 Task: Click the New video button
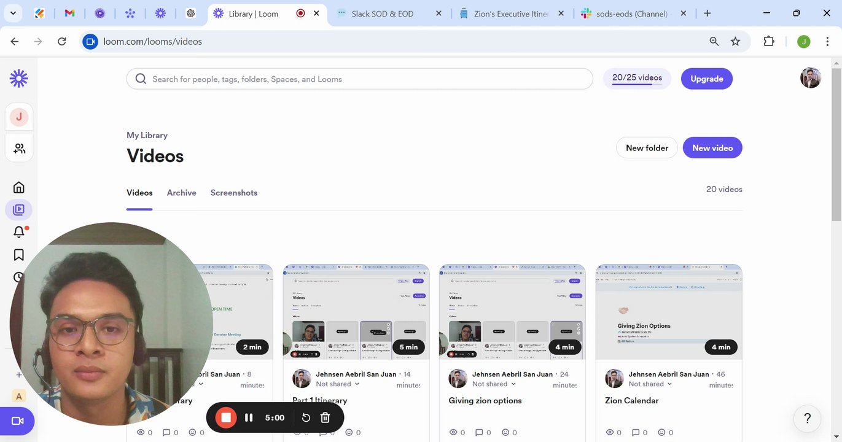712,148
